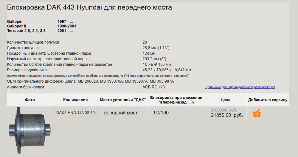298x157 pixels.
Task: Click product code DAK5.HND.443.28.10
Action: click(75, 113)
